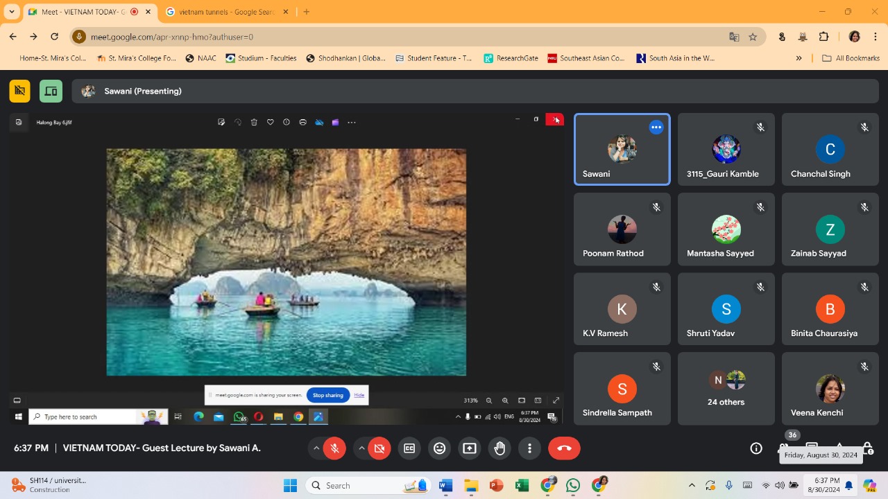This screenshot has width=888, height=499.
Task: Click blue options dots on Sawani's tile
Action: [656, 128]
